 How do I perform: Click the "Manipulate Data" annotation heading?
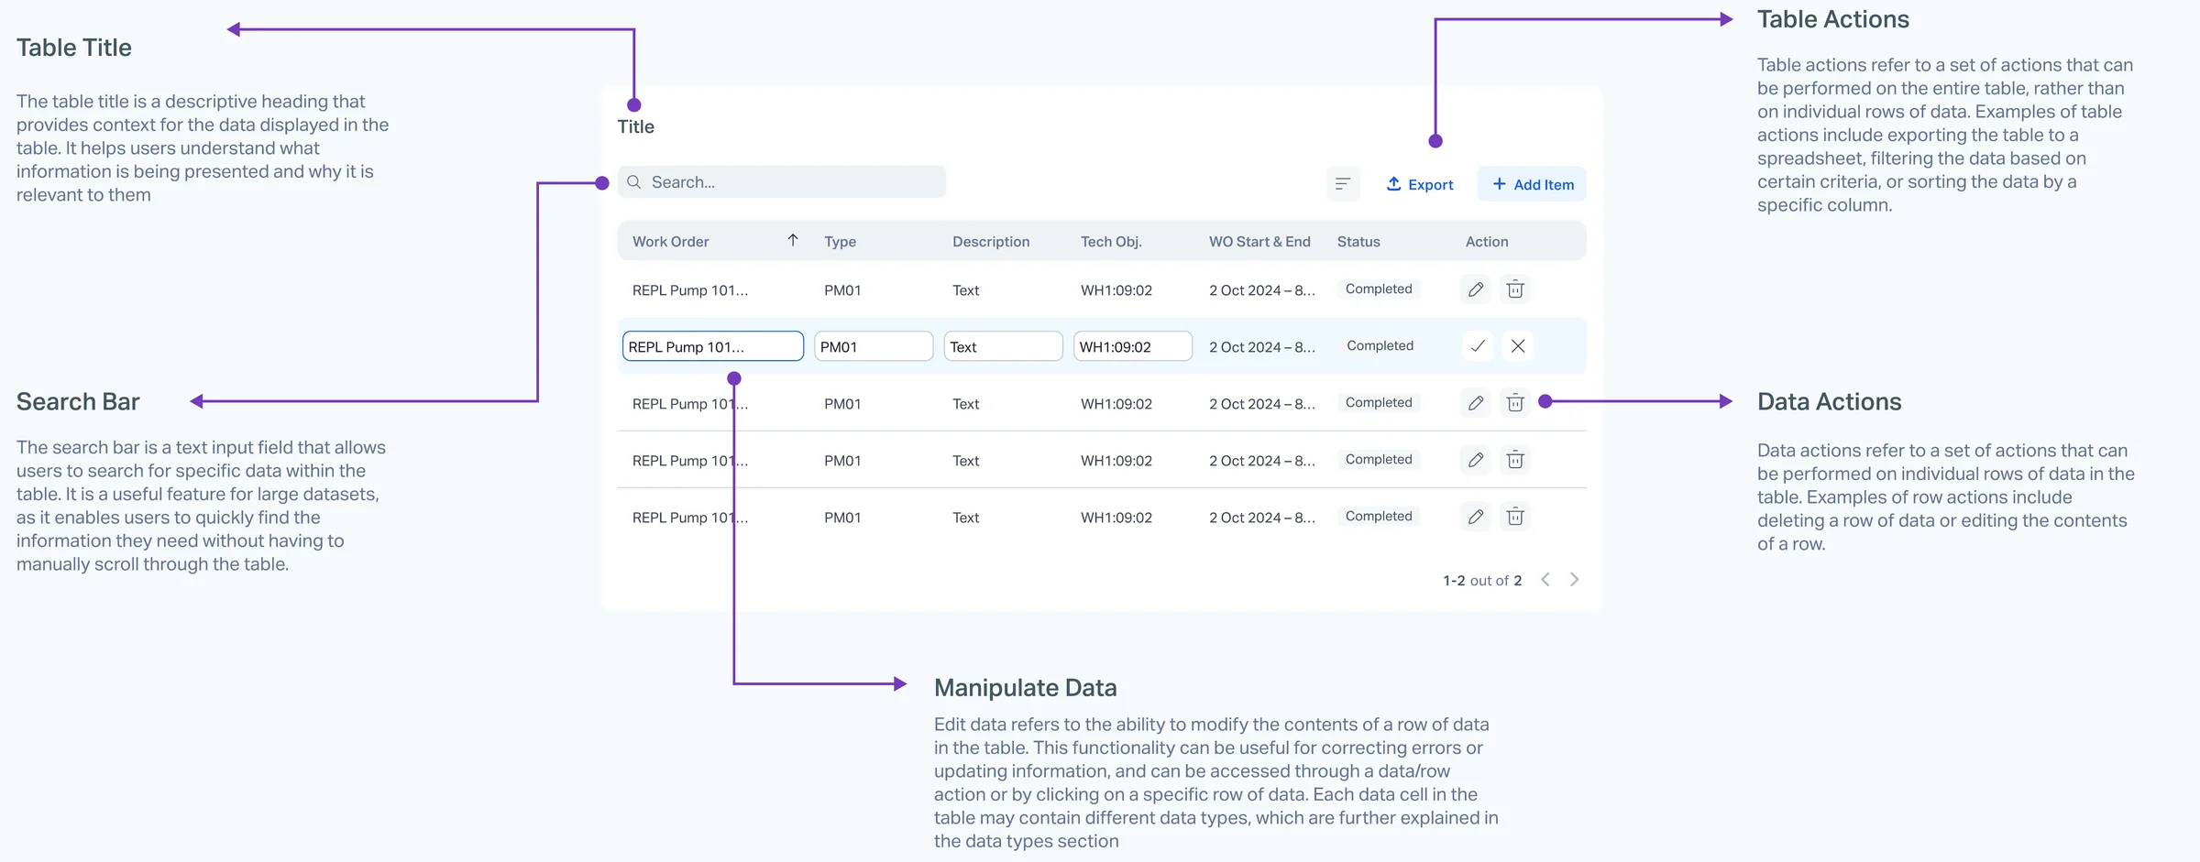[x=1026, y=688]
